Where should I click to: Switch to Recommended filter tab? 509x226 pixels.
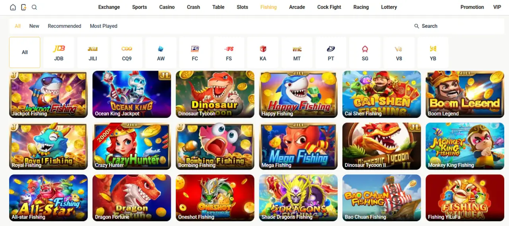tap(64, 26)
